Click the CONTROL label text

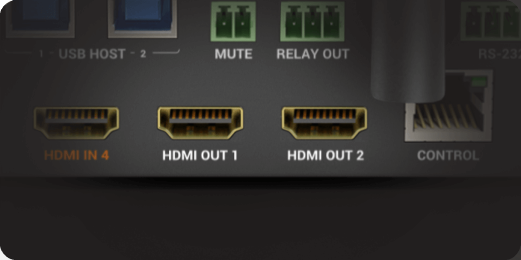pos(448,155)
